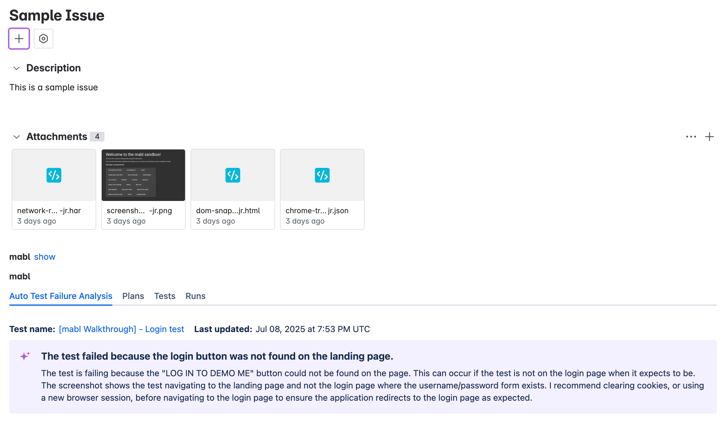Click the Attachments count badge
This screenshot has width=723, height=435.
[x=97, y=137]
